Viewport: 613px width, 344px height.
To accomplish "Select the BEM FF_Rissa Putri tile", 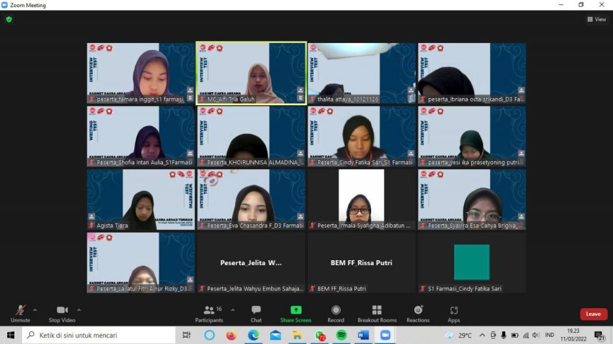I will [x=361, y=263].
